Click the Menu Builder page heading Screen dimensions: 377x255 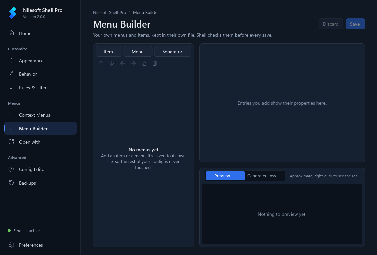coord(122,24)
